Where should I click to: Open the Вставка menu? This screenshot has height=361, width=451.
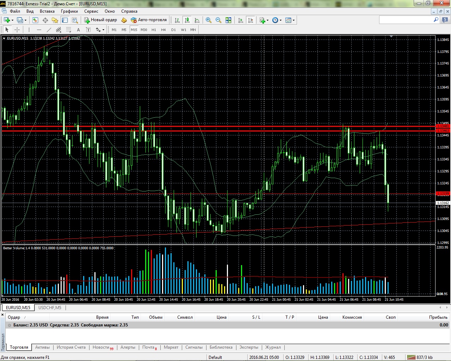[47, 11]
